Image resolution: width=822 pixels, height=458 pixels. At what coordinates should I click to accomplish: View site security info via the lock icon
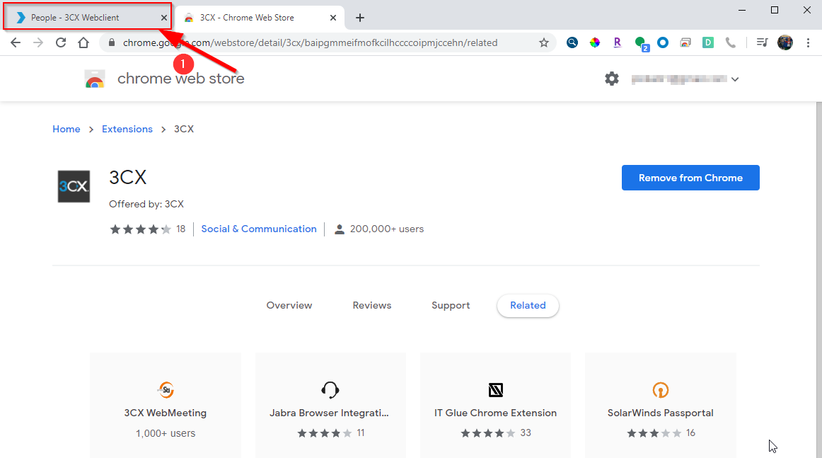(111, 42)
